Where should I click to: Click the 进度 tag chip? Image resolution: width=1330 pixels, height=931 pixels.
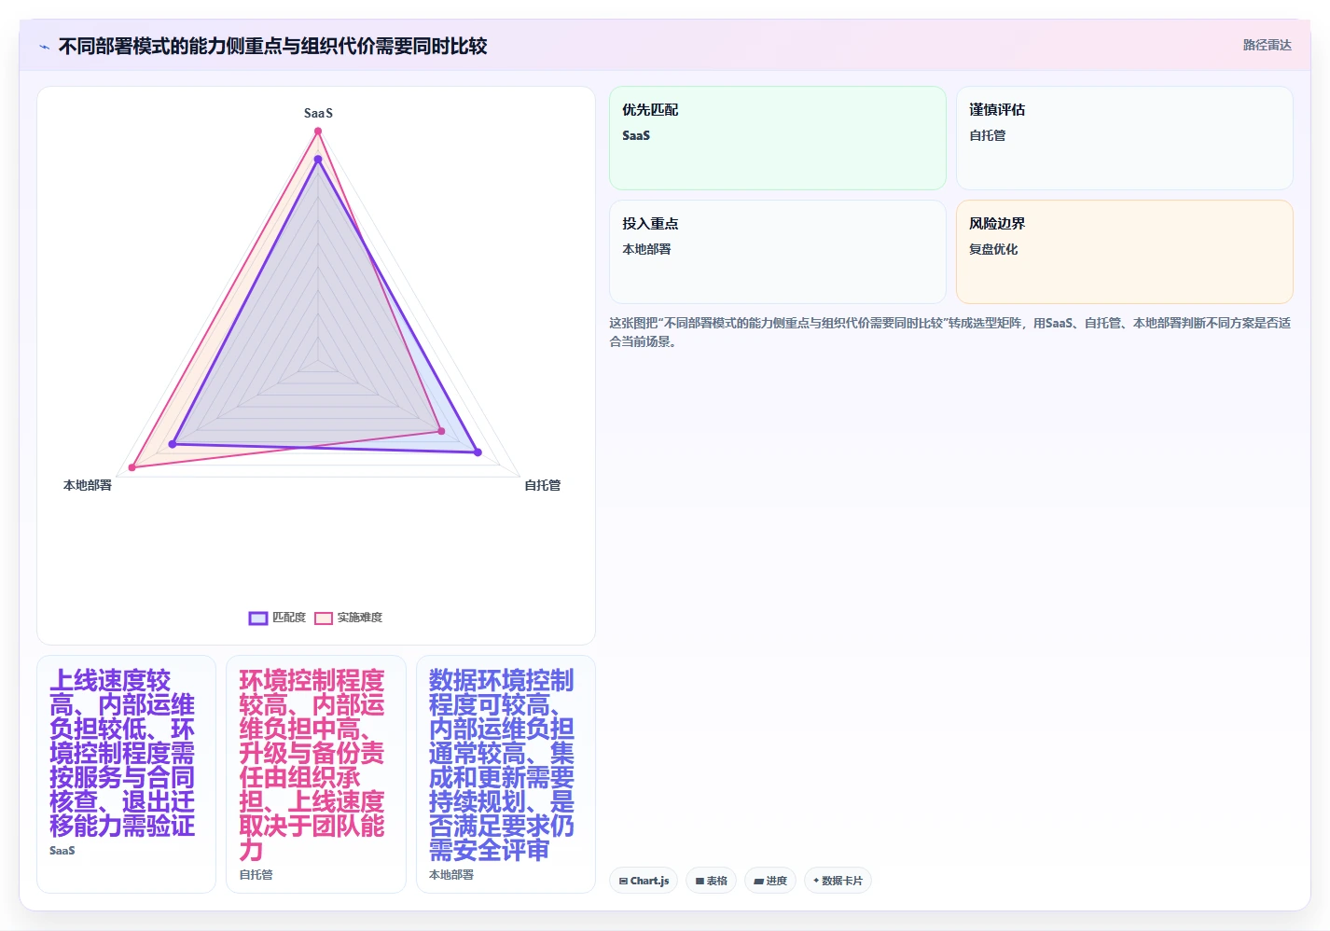tap(770, 881)
